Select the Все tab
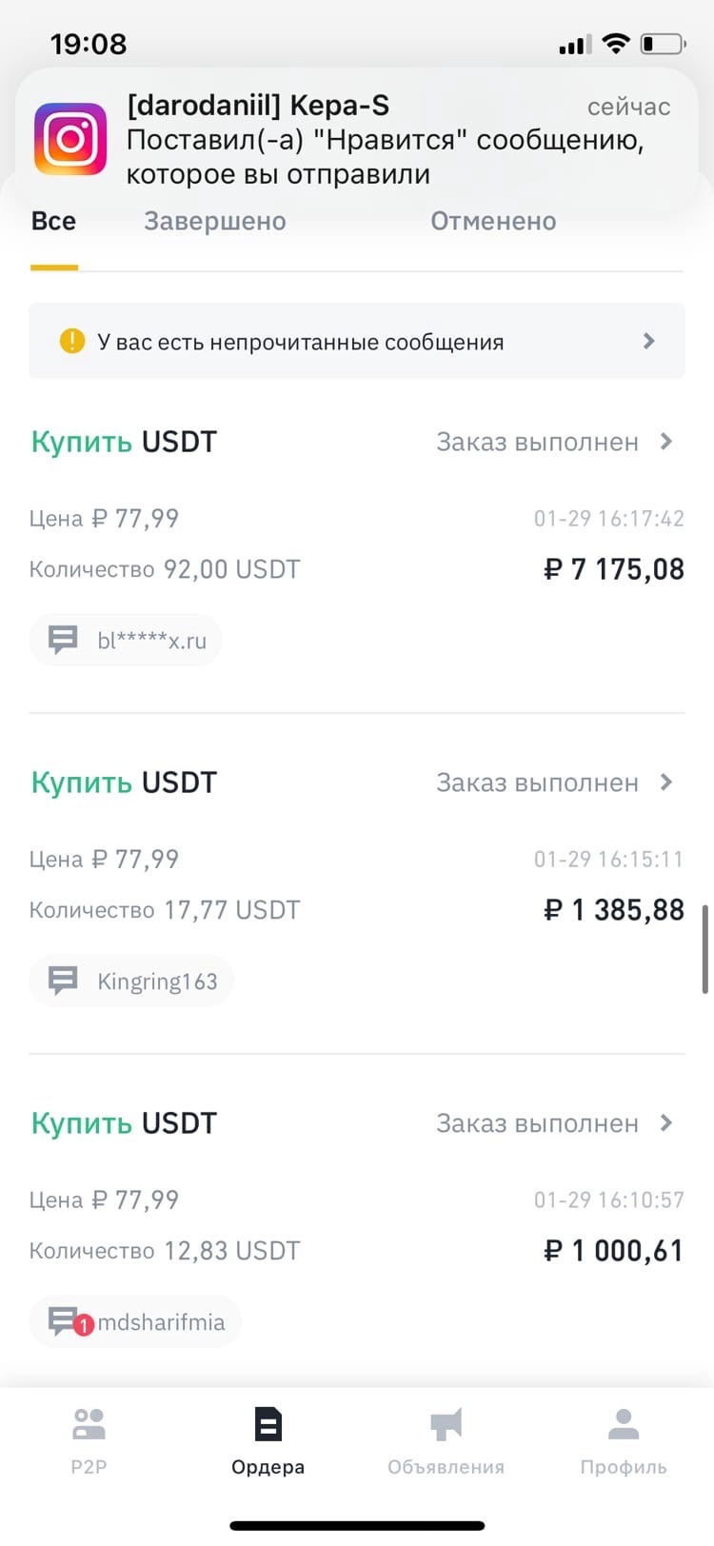714x1546 pixels. (53, 221)
